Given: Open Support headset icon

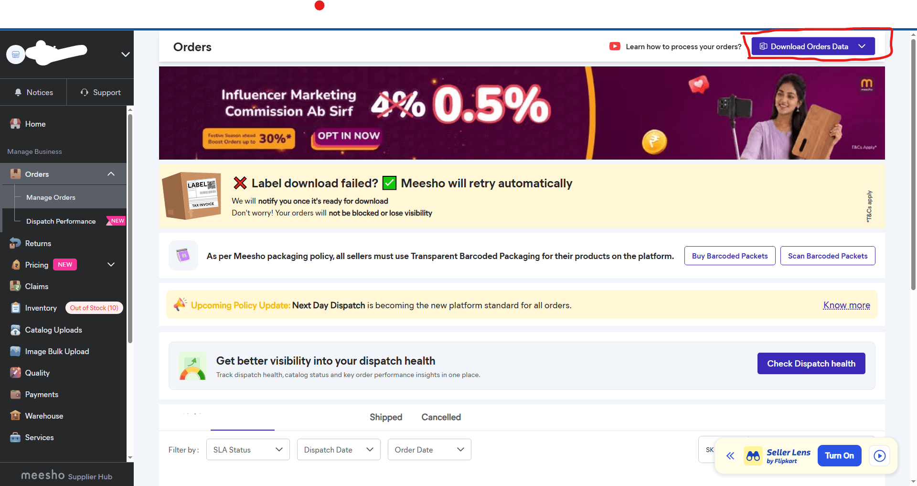Looking at the screenshot, I should (85, 92).
